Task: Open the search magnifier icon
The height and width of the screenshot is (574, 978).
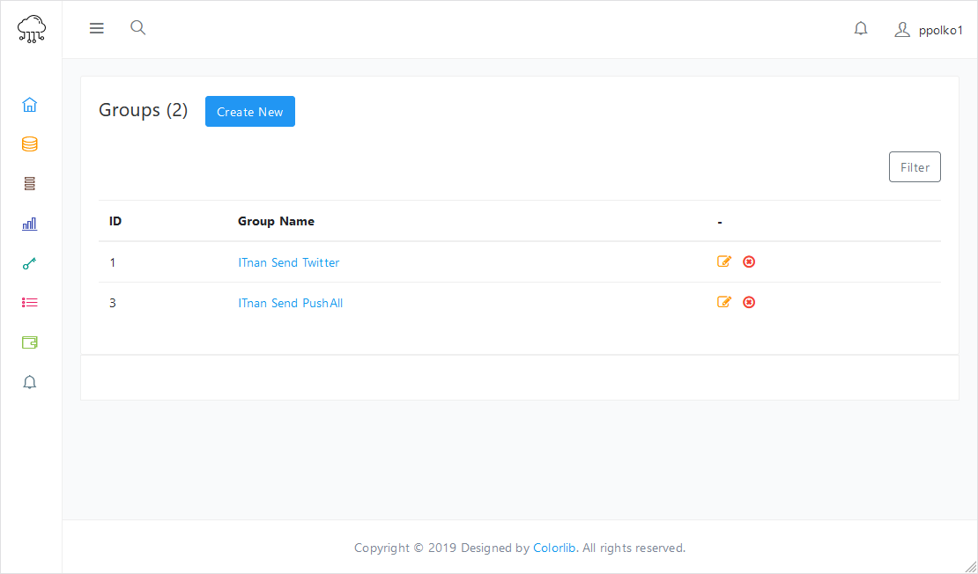Action: 137,28
